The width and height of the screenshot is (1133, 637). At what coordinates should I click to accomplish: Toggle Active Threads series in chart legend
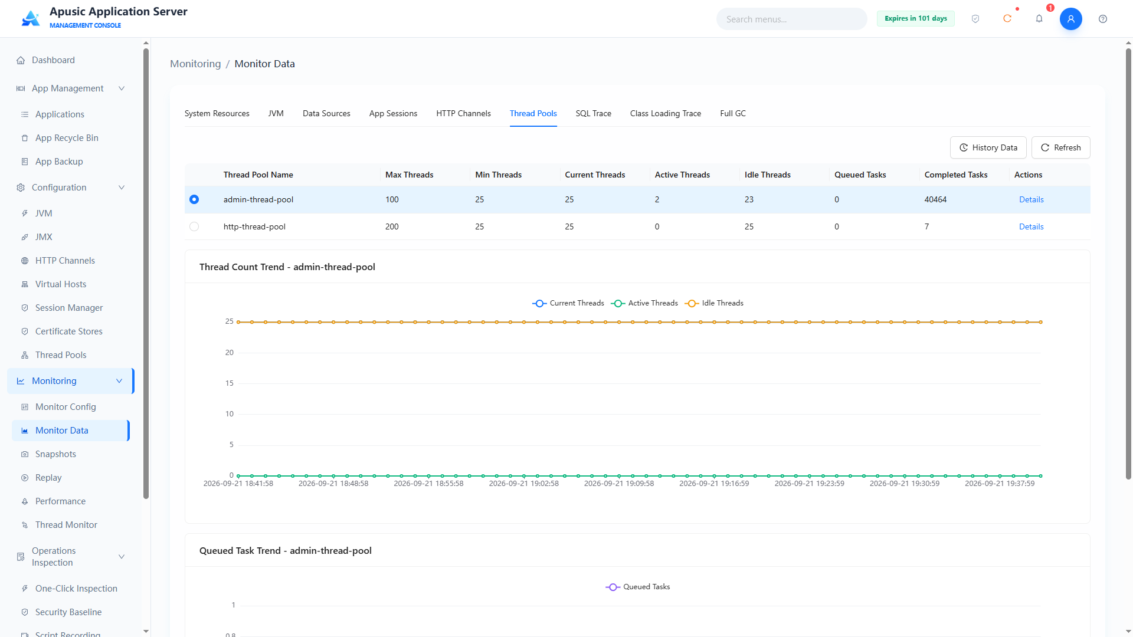[x=644, y=303]
